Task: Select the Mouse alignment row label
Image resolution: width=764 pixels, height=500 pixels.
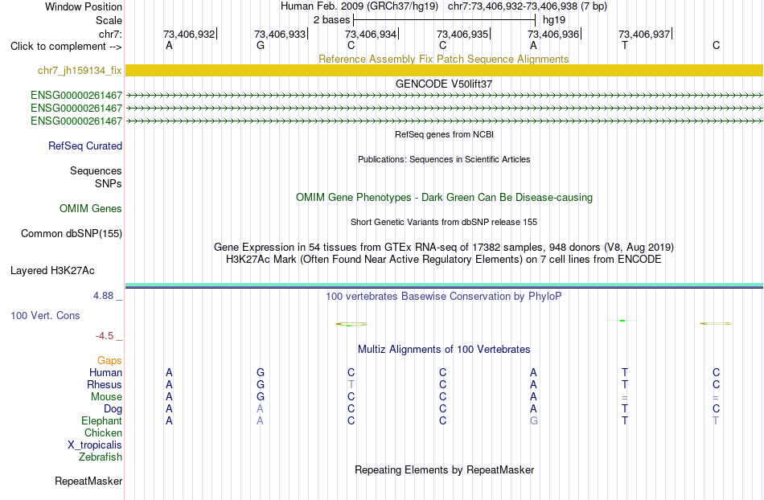Action: (x=106, y=397)
